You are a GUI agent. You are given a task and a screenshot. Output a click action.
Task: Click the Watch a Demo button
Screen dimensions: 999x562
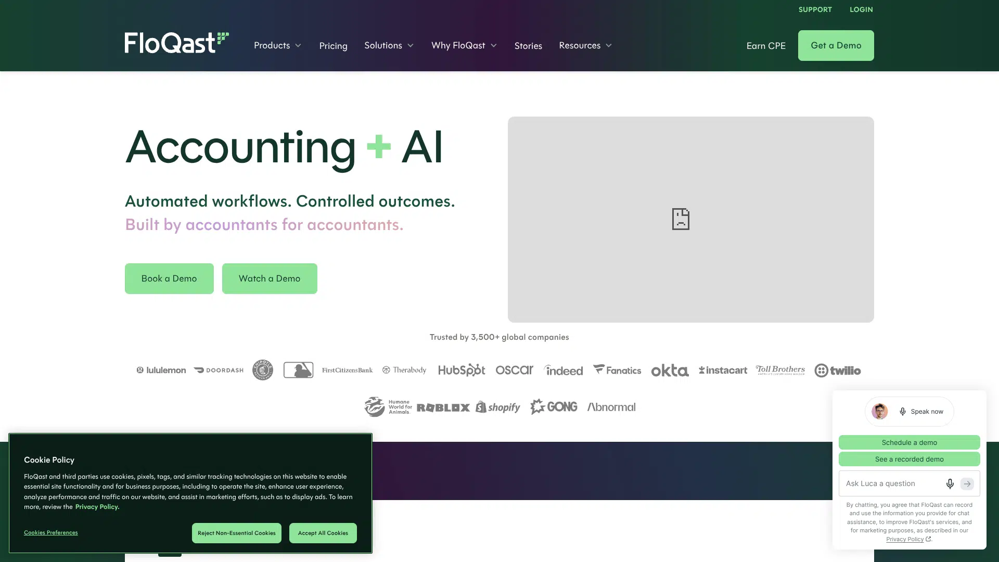(270, 278)
